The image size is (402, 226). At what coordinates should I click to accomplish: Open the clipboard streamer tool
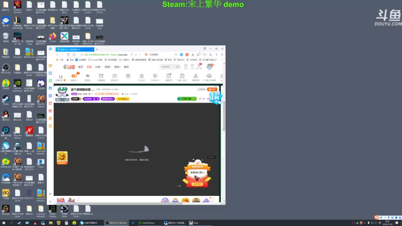click(x=182, y=77)
